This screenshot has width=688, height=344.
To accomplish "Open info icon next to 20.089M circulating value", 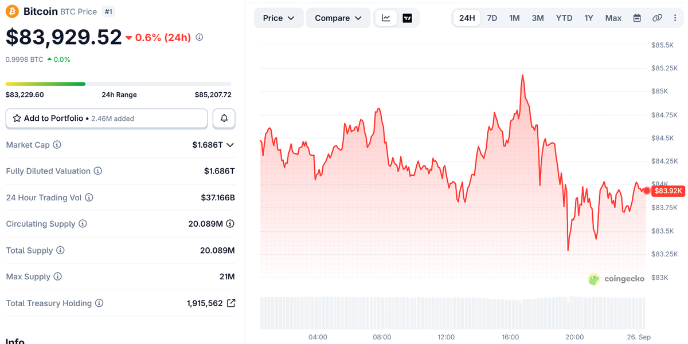I will [x=230, y=224].
